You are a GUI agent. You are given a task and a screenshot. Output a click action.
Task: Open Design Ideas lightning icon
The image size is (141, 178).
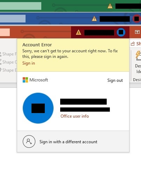click(x=138, y=55)
